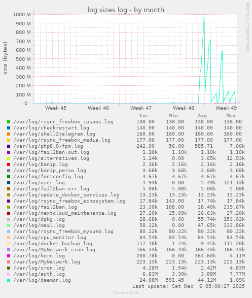Click the /var/log/cron.log legend entry
This screenshot has height=298, width=252.
pos(39,268)
